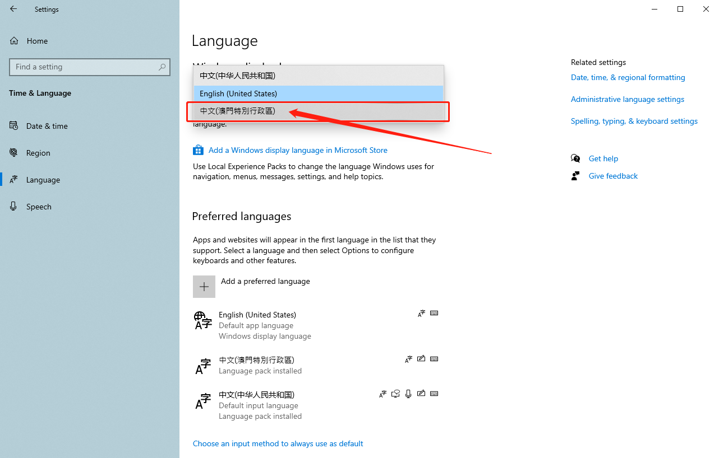Open the Home page in the sidebar
The image size is (719, 458).
[37, 41]
